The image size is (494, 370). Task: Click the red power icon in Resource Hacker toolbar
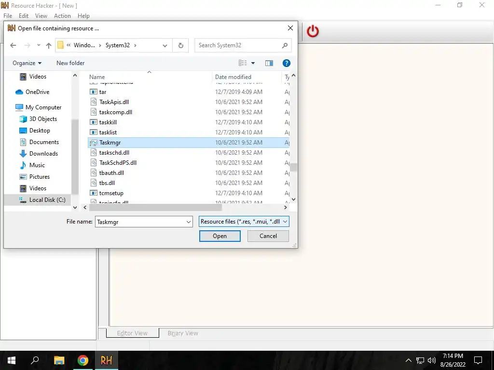coord(313,31)
